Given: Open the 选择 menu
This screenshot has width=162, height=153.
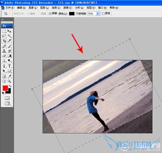Looking at the screenshot, I should pos(56,8).
